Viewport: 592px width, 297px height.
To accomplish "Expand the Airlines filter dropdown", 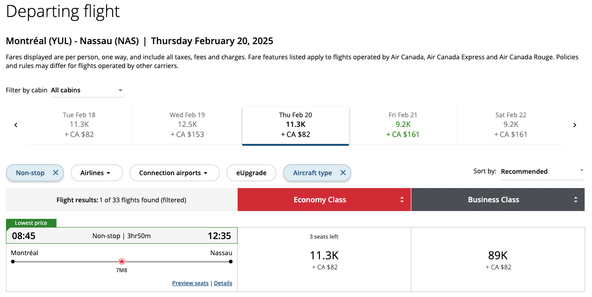I will pos(96,173).
